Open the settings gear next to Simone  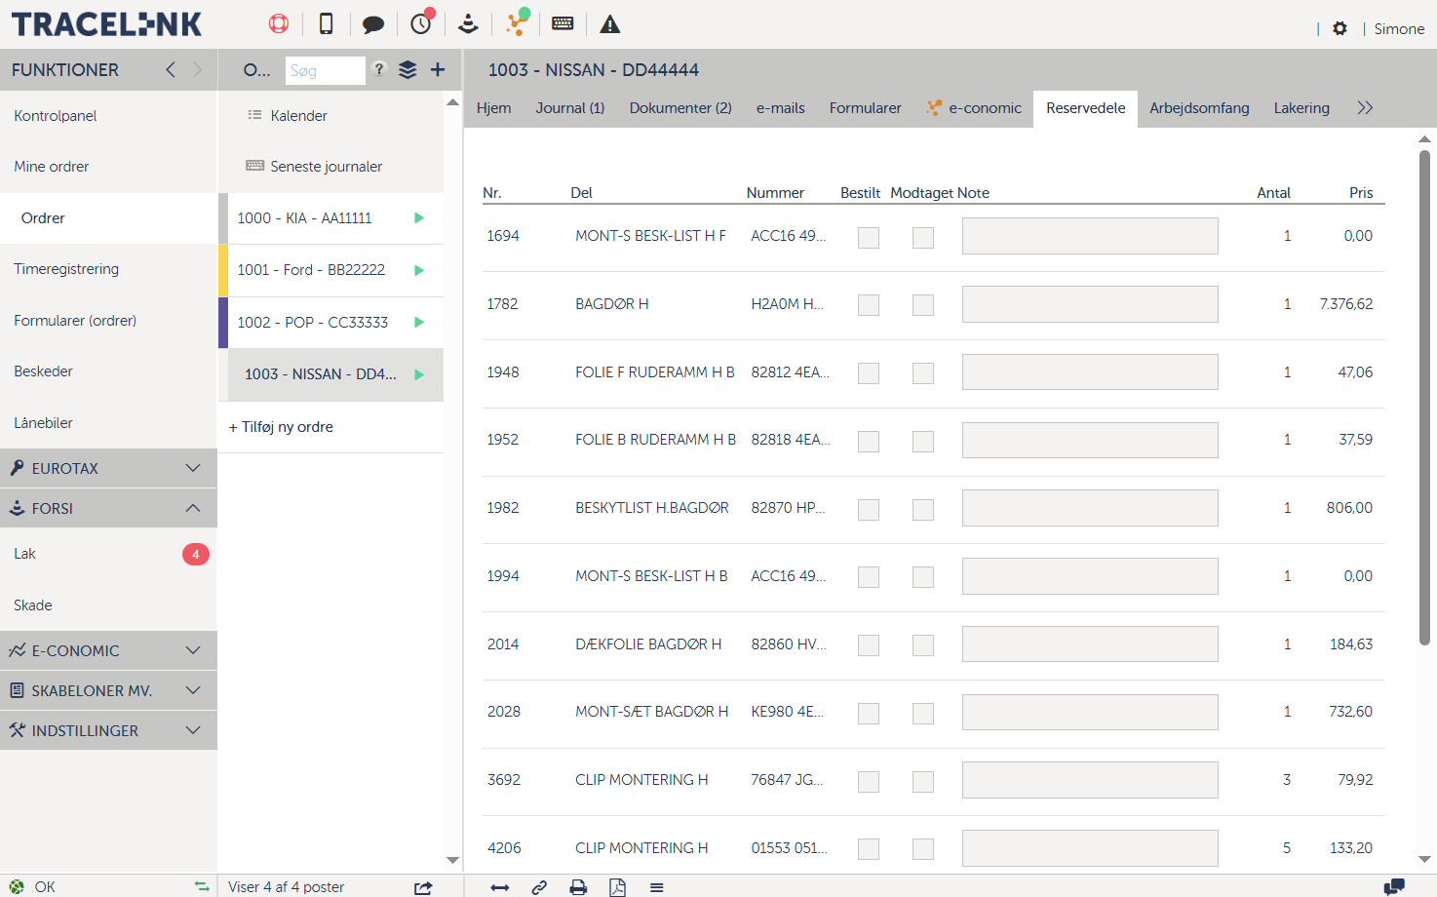click(x=1340, y=29)
